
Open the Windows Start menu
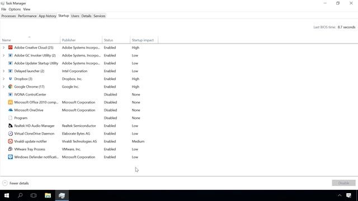tap(7, 195)
